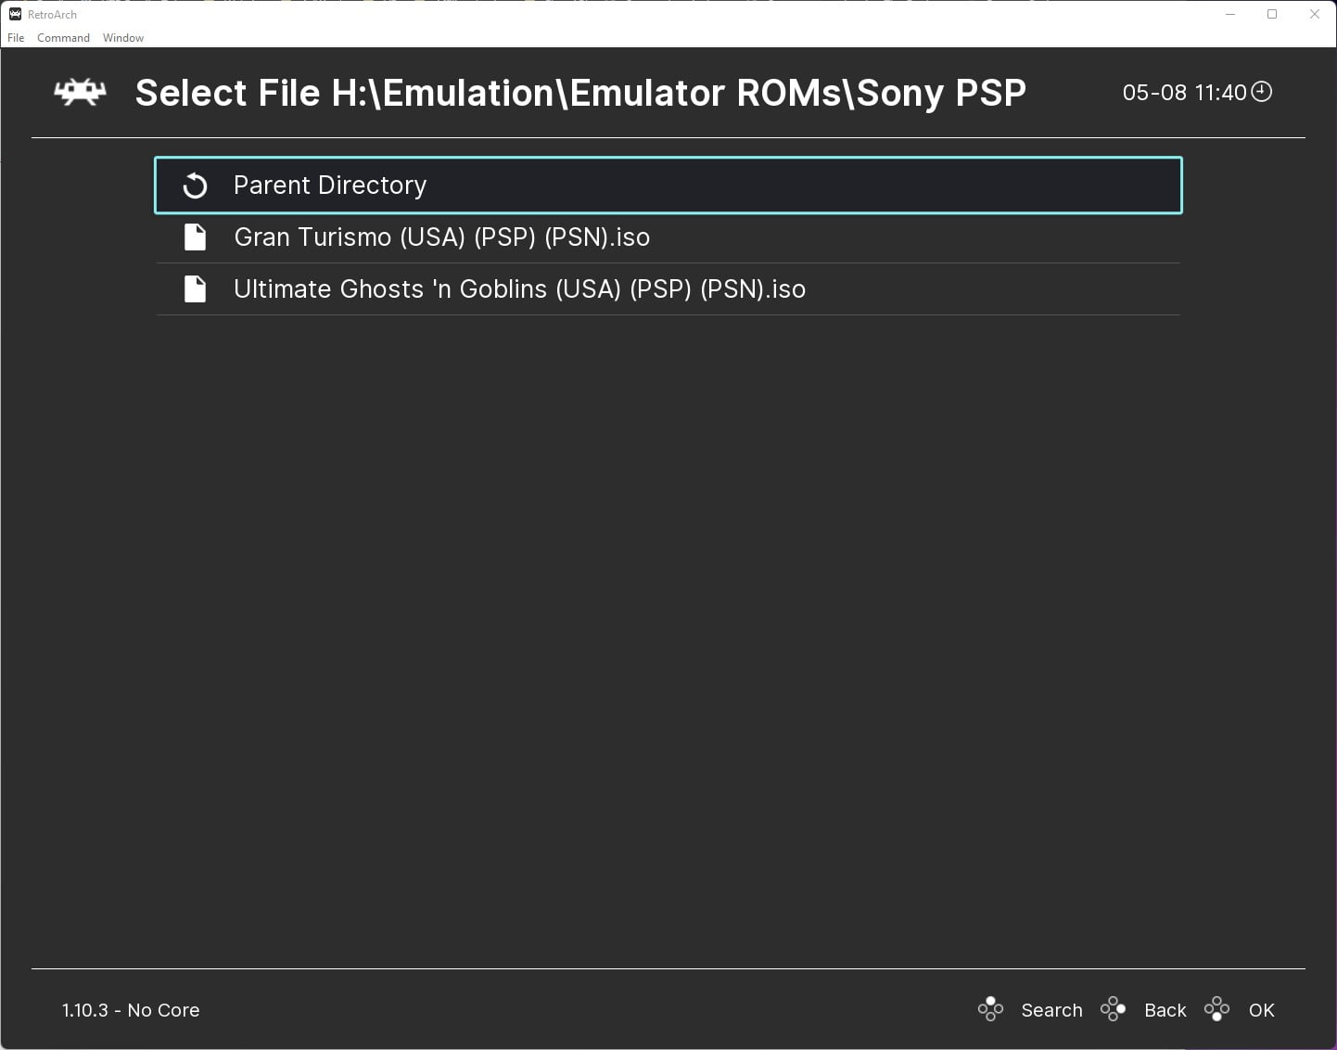Click the Search gamepad button hint icon
This screenshot has height=1050, width=1337.
pyautogui.click(x=989, y=1009)
